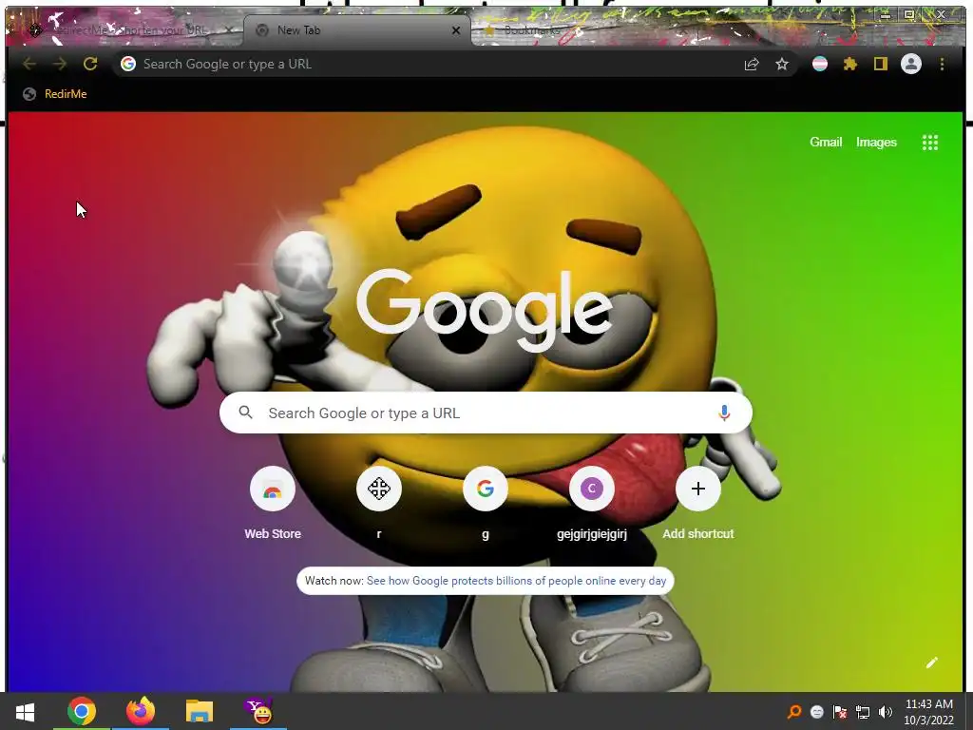Open the Yahoo Messenger taskbar icon
Viewport: 973px width, 730px height.
[x=258, y=711]
